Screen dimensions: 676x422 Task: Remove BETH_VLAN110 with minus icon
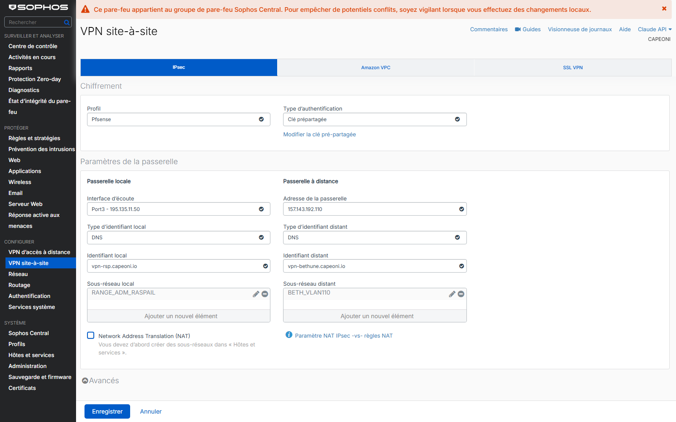[461, 294]
